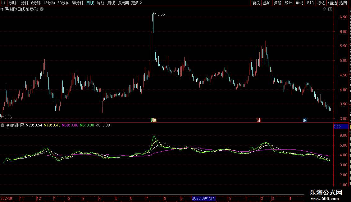Click the 标记 mark button
The height and width of the screenshot is (202, 351).
(321, 3)
